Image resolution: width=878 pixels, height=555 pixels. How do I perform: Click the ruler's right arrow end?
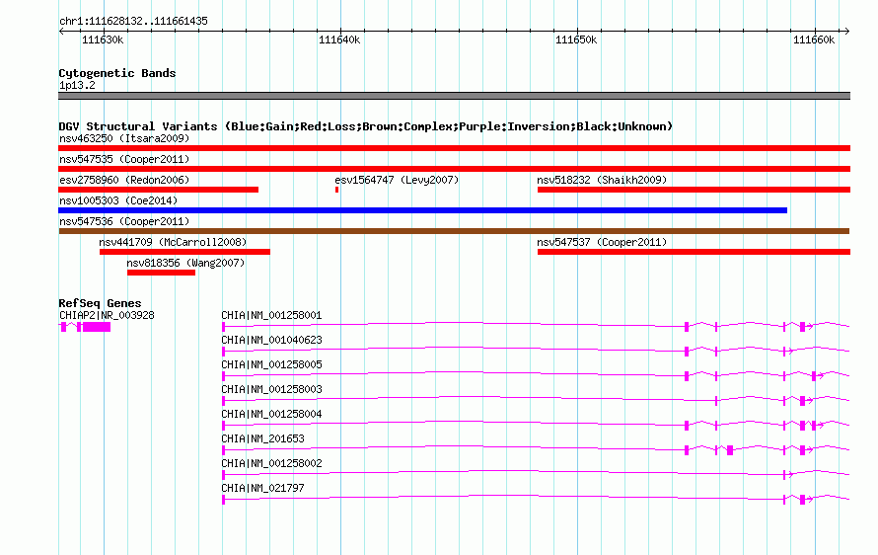(846, 31)
